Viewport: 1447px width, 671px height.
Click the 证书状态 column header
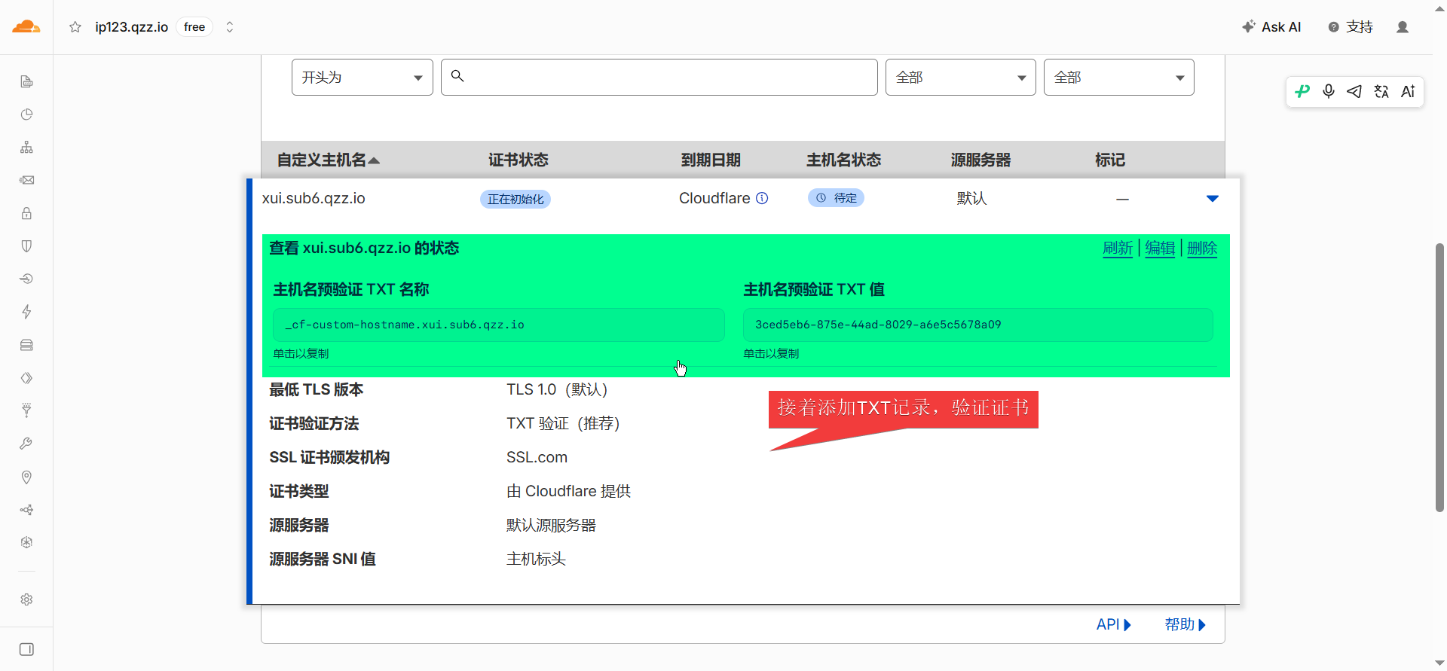[519, 160]
